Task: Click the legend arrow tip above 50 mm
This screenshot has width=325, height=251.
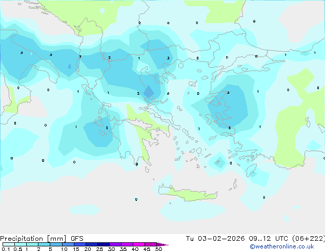Action: pyautogui.click(x=162, y=244)
